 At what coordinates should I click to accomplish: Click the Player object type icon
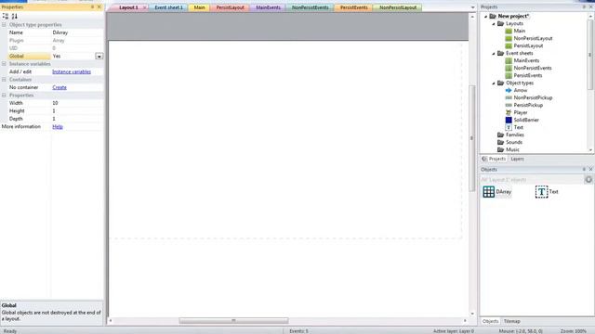509,112
